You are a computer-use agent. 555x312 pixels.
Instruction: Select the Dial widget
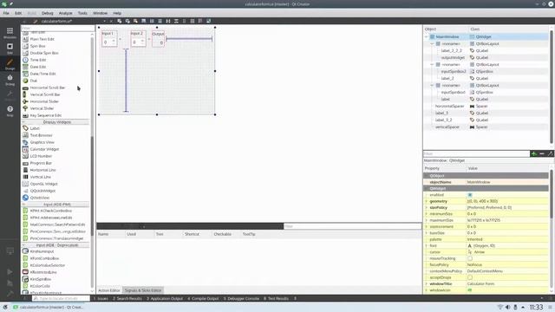(33, 81)
